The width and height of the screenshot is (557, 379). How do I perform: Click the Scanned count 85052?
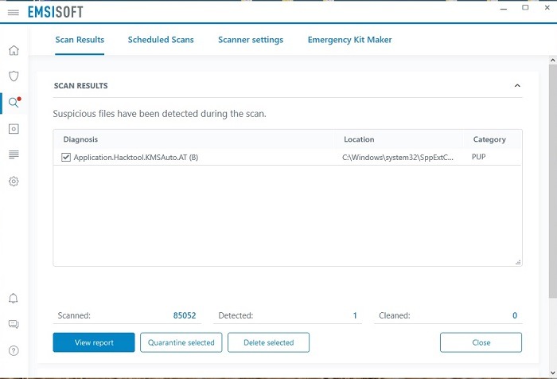coord(185,315)
